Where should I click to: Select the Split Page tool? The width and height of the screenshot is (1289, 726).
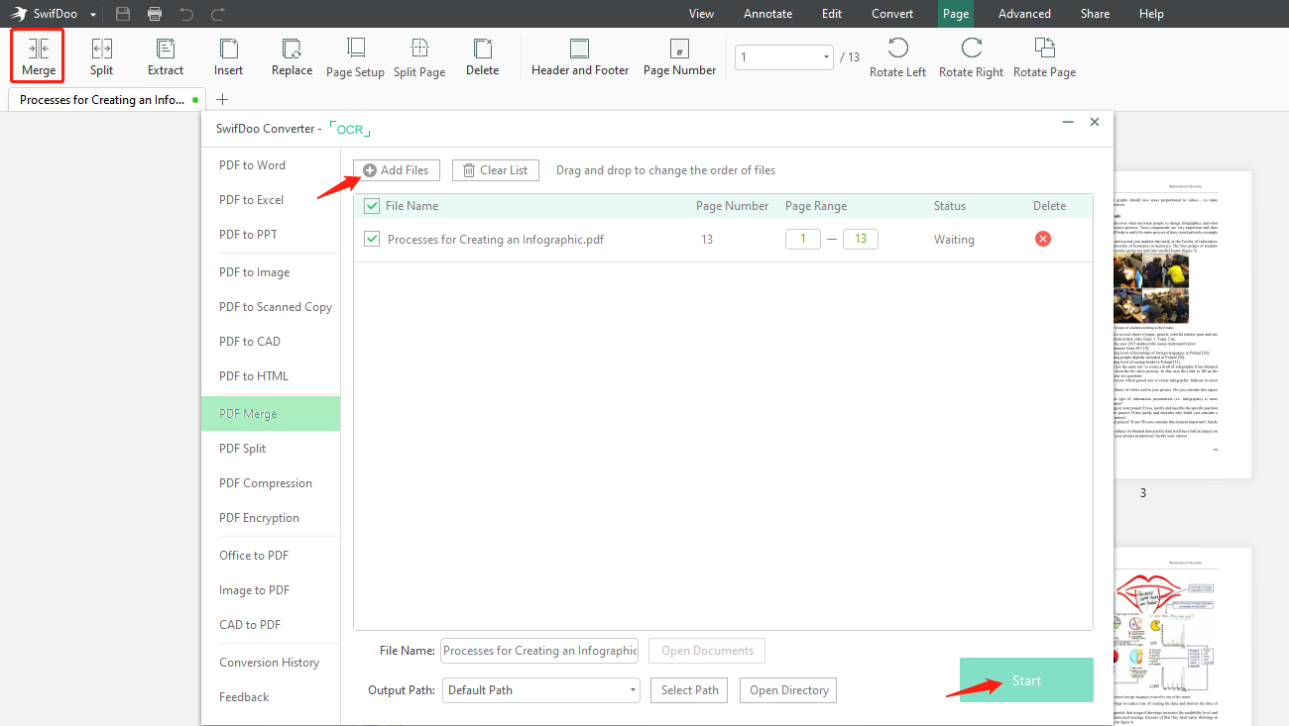[418, 54]
